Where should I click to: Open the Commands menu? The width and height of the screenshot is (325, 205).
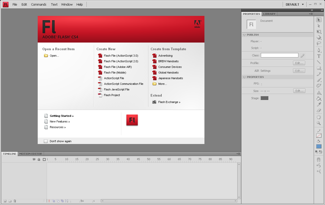(38, 4)
